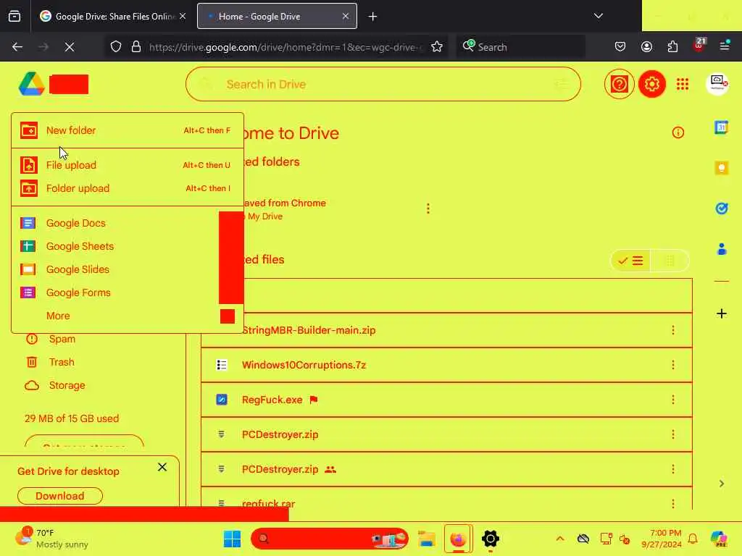
Task: Open a new browser tab
Action: click(373, 17)
